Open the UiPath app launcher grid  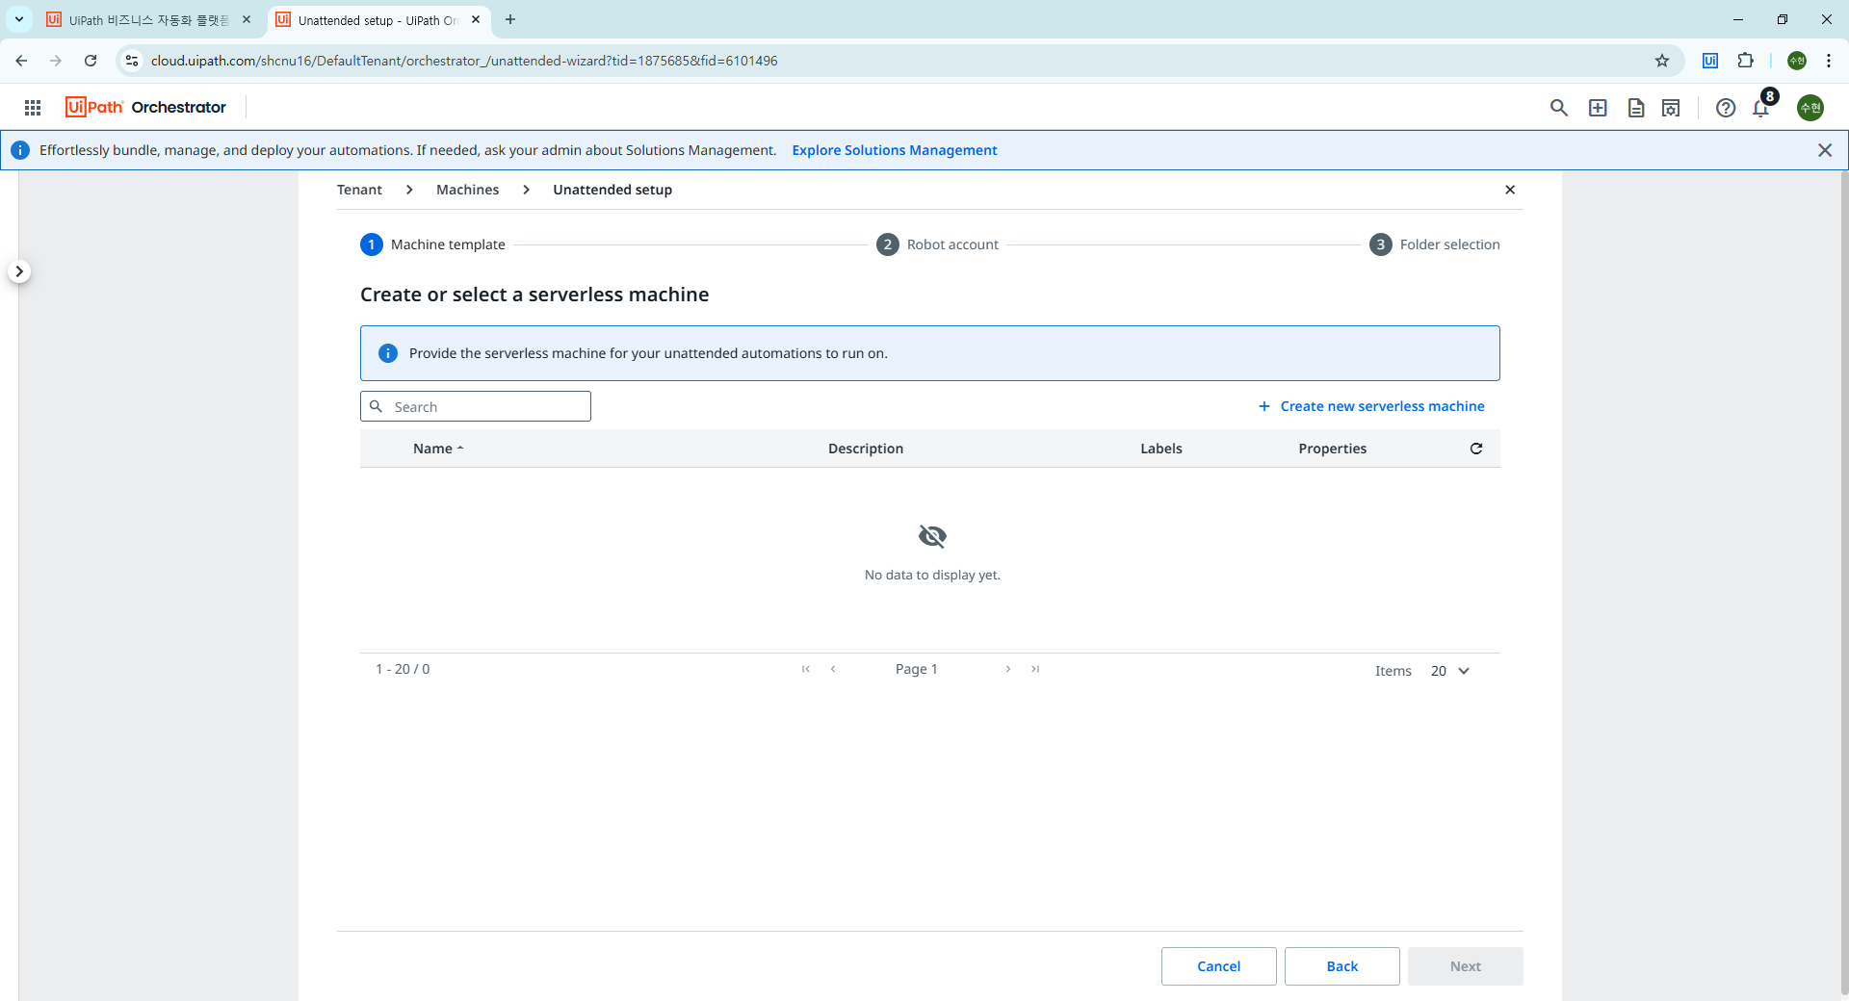coord(33,108)
